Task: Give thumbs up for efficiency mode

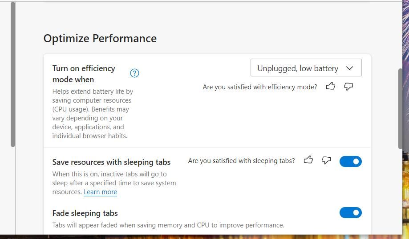Action: (x=331, y=86)
